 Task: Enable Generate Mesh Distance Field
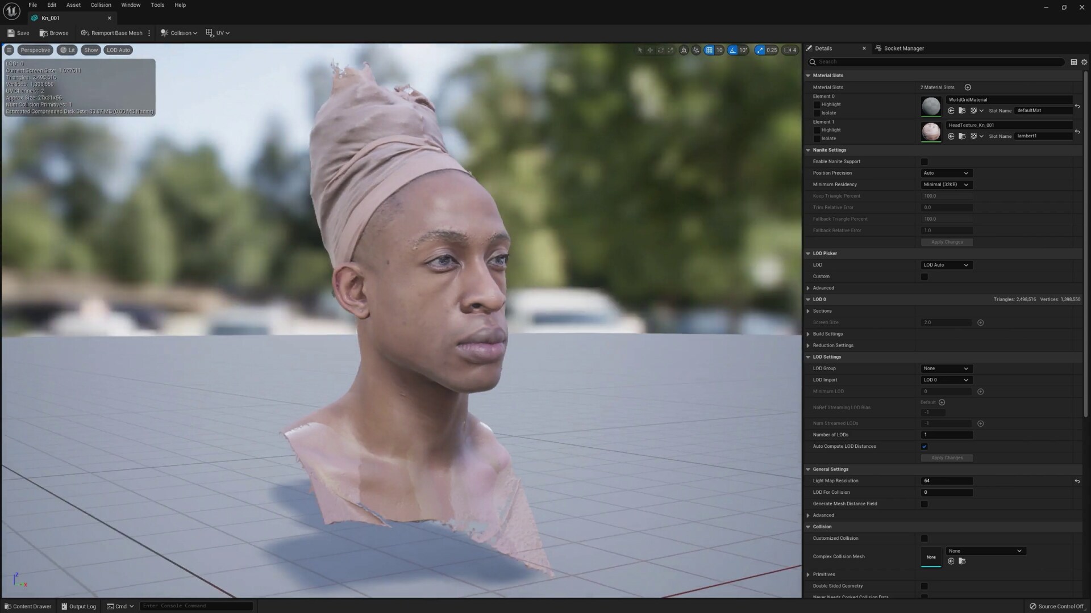pyautogui.click(x=925, y=504)
